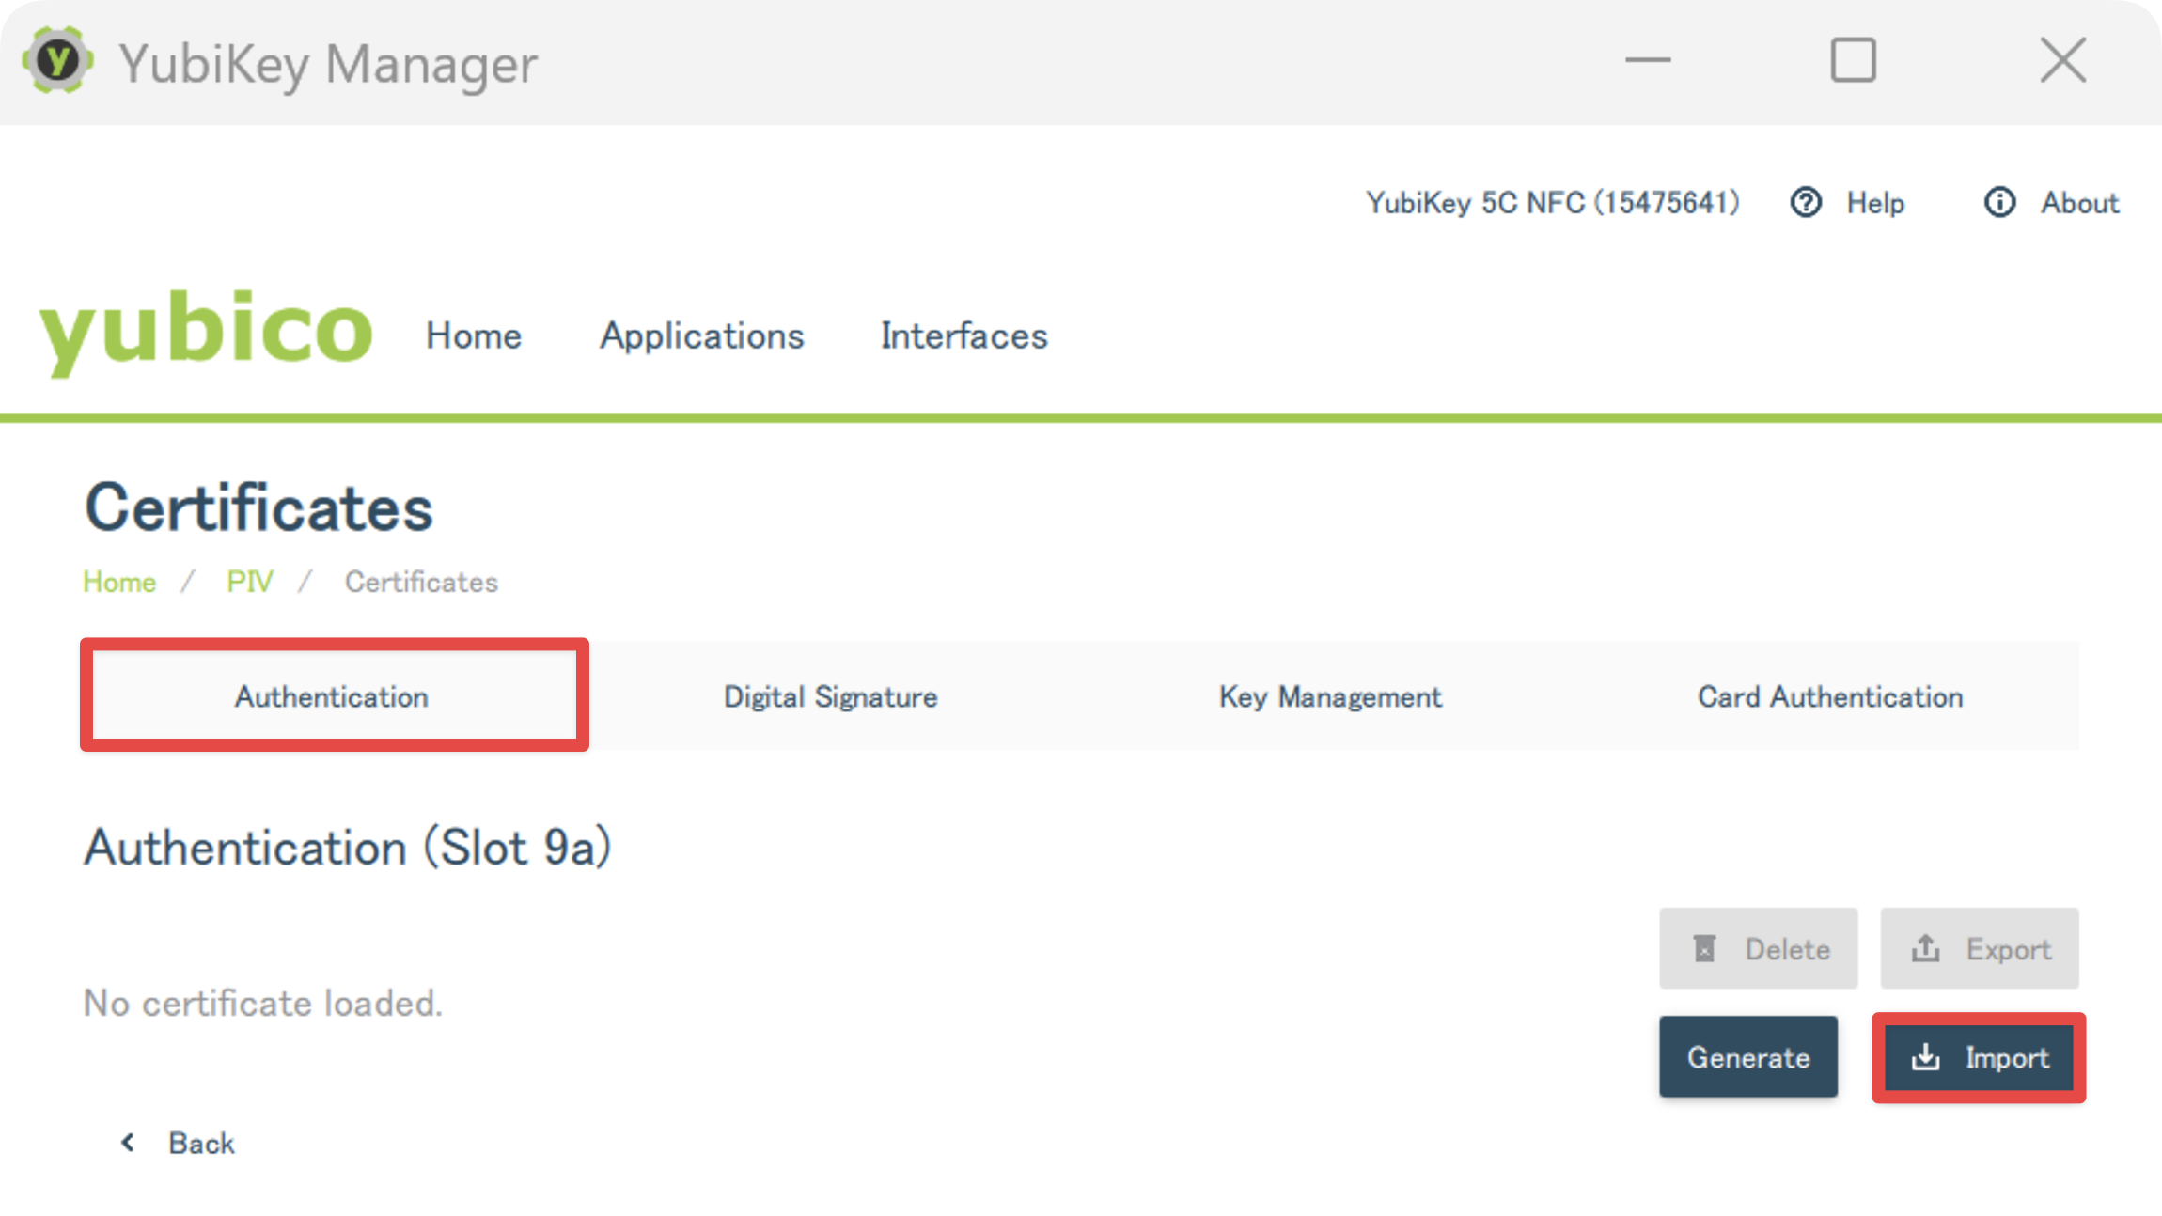This screenshot has height=1216, width=2162.
Task: Open the Applications menu
Action: (702, 336)
